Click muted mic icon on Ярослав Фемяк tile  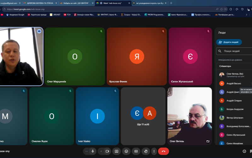(163, 31)
